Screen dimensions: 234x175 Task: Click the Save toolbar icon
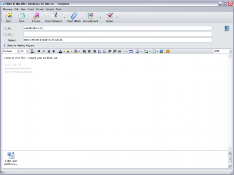tap(22, 18)
